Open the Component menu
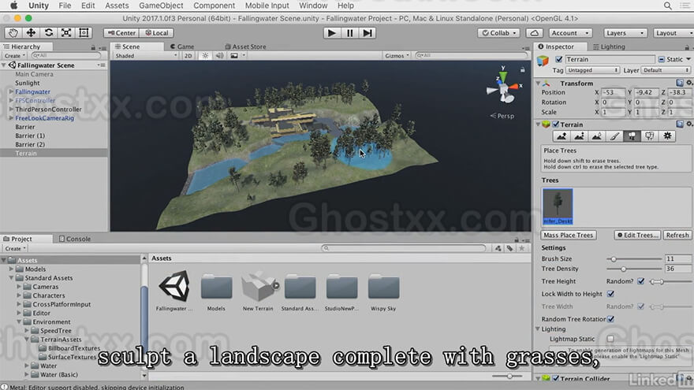694x390 pixels. (x=214, y=6)
